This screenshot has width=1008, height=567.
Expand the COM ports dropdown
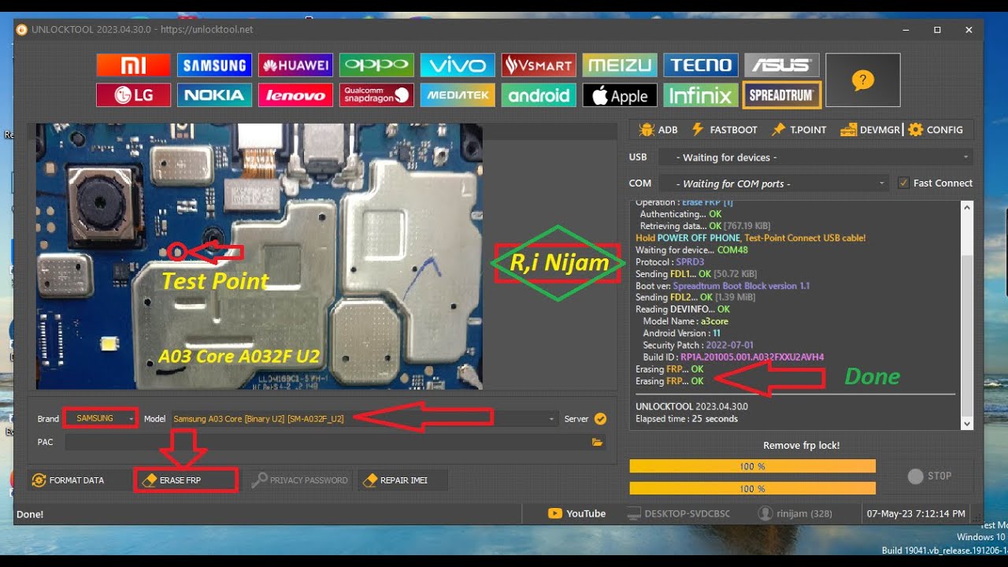pos(773,183)
